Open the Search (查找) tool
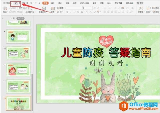This screenshot has height=113, width=160. pos(140,3)
